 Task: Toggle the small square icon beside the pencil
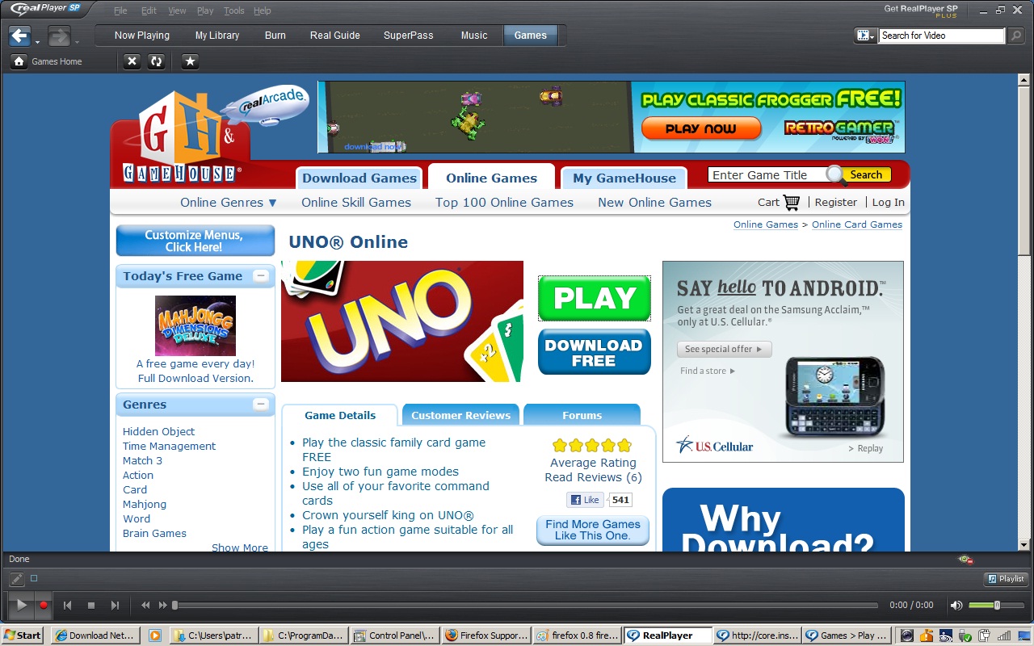tap(34, 578)
